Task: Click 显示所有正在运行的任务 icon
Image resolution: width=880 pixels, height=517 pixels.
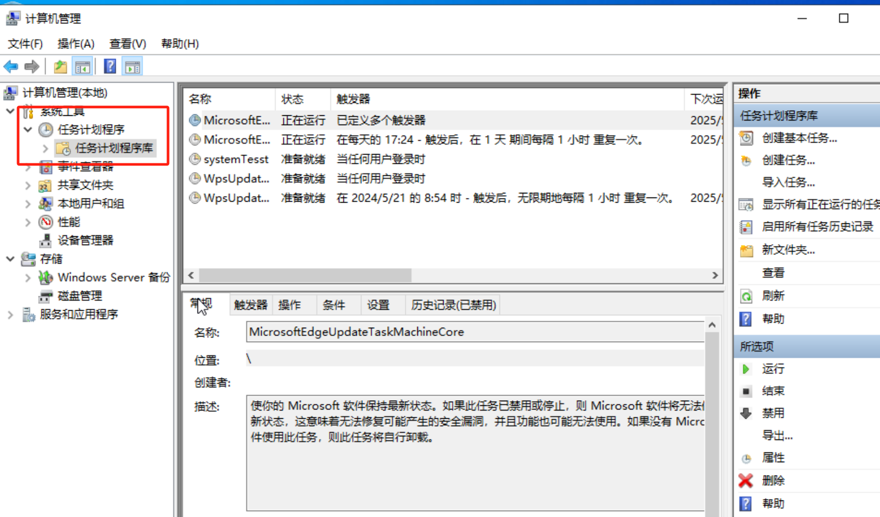Action: coord(746,205)
